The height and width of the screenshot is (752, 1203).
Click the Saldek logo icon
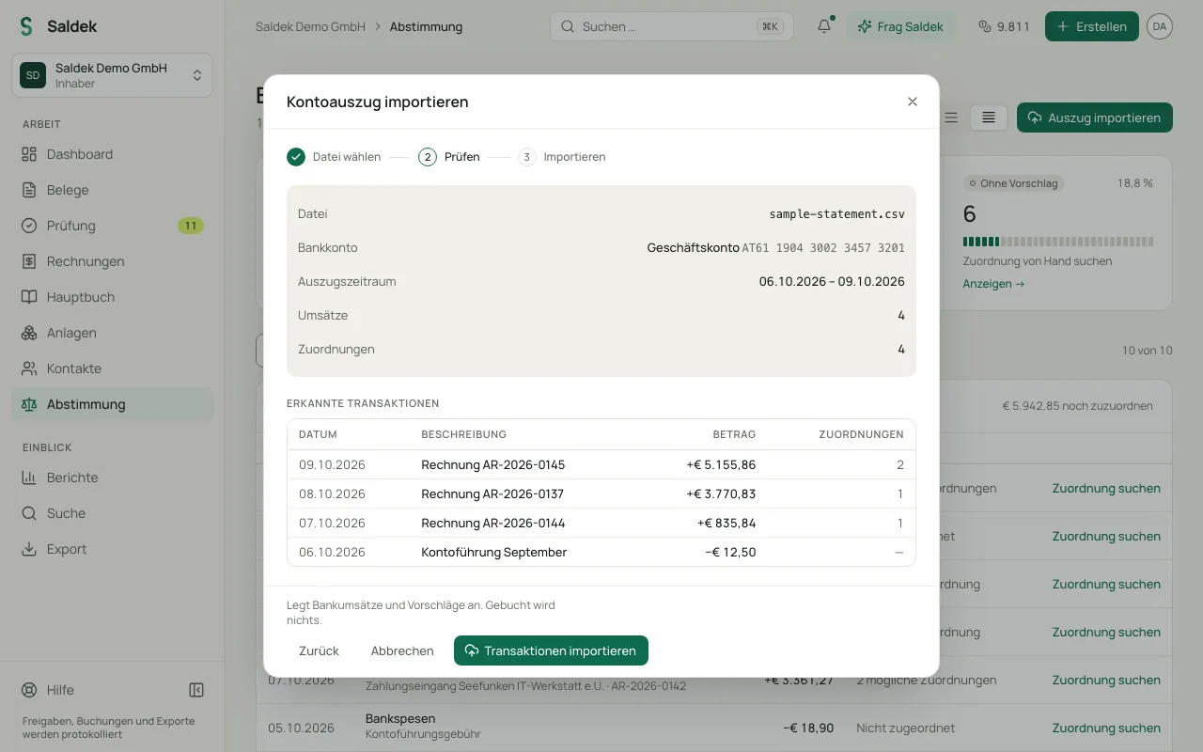(26, 26)
